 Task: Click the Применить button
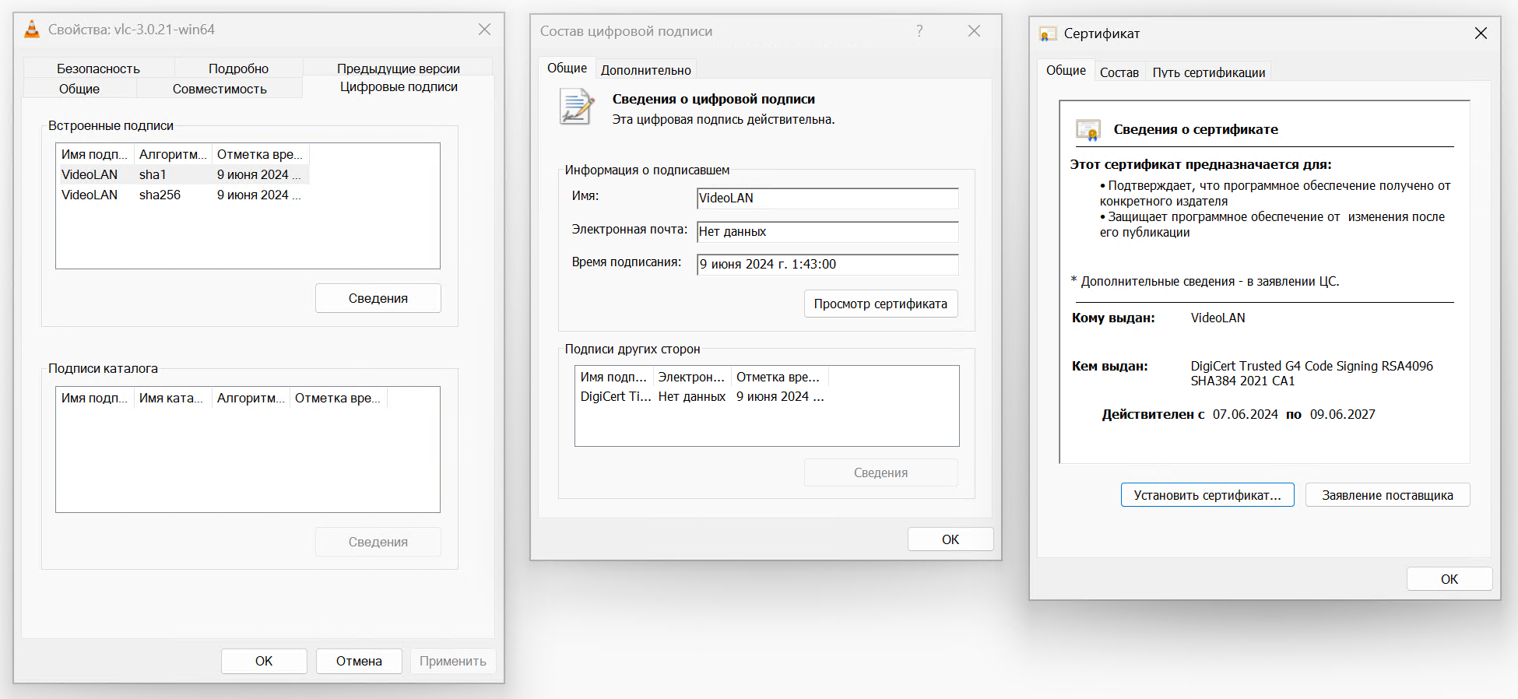tap(453, 661)
